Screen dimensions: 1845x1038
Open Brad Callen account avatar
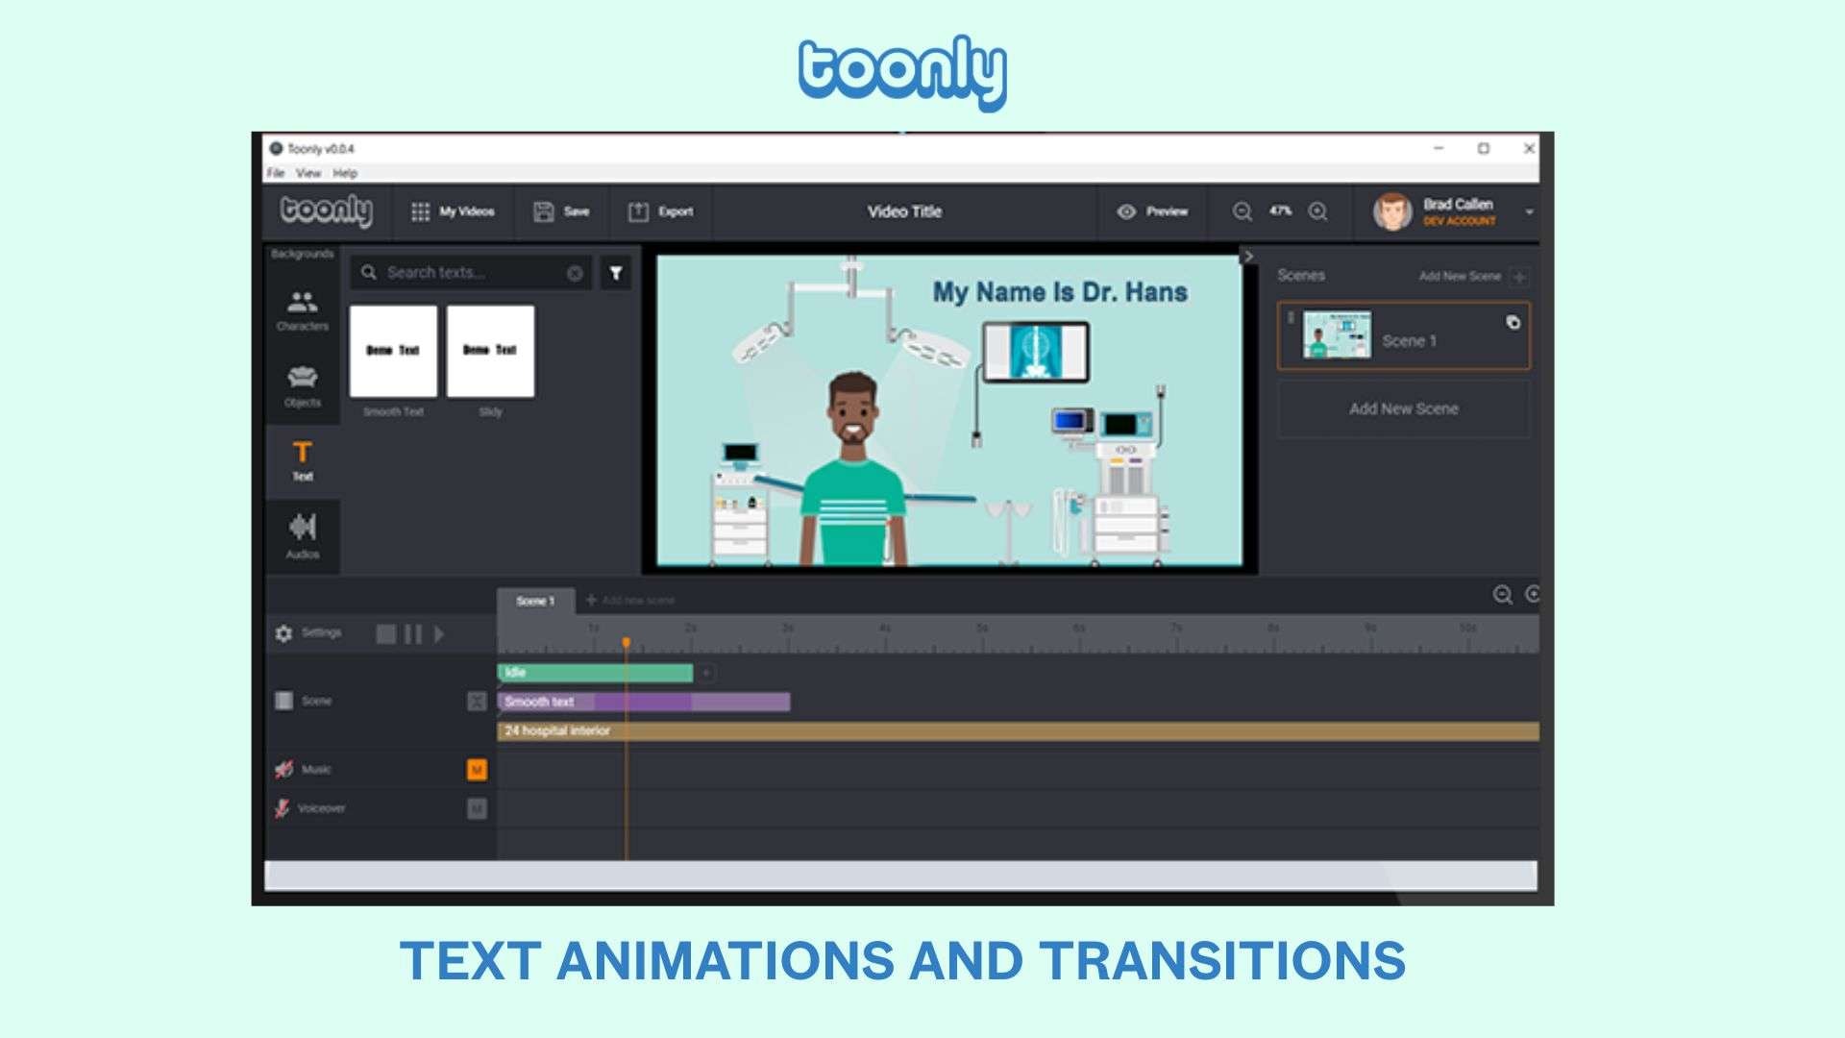1392,211
